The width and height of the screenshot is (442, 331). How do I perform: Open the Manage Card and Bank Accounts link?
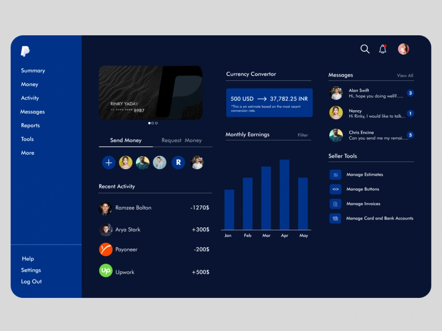[x=380, y=218]
